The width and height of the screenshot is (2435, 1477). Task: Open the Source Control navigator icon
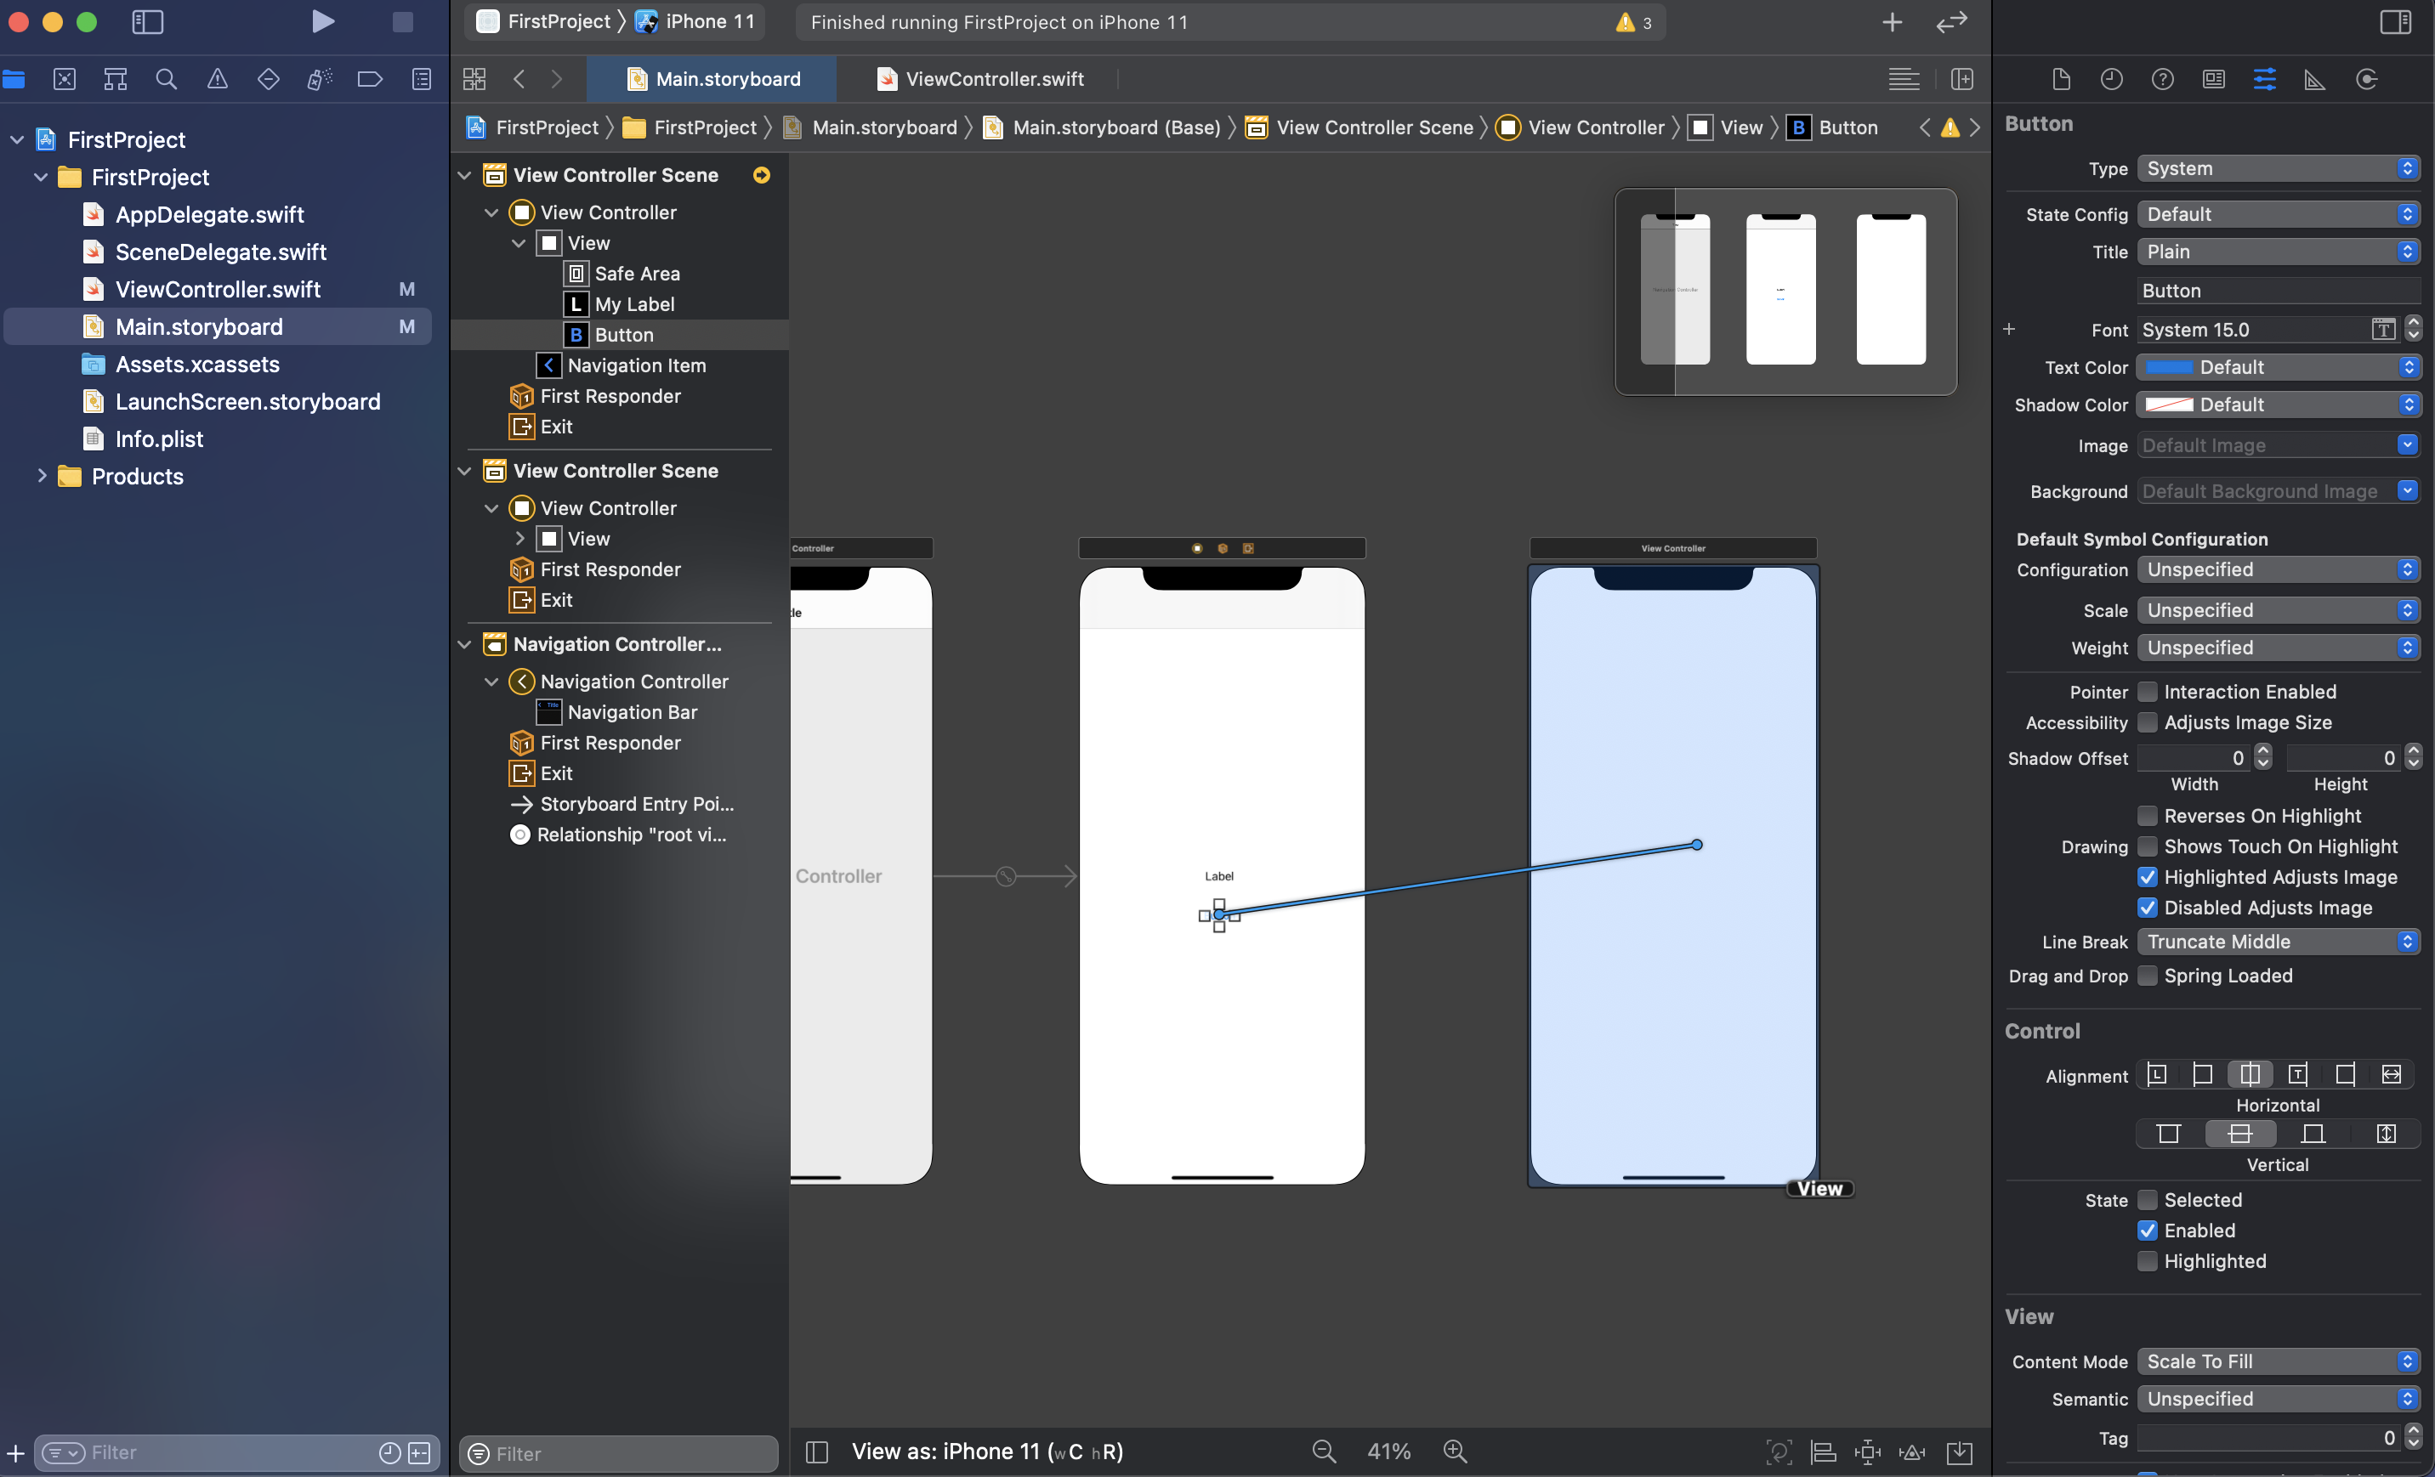point(65,79)
